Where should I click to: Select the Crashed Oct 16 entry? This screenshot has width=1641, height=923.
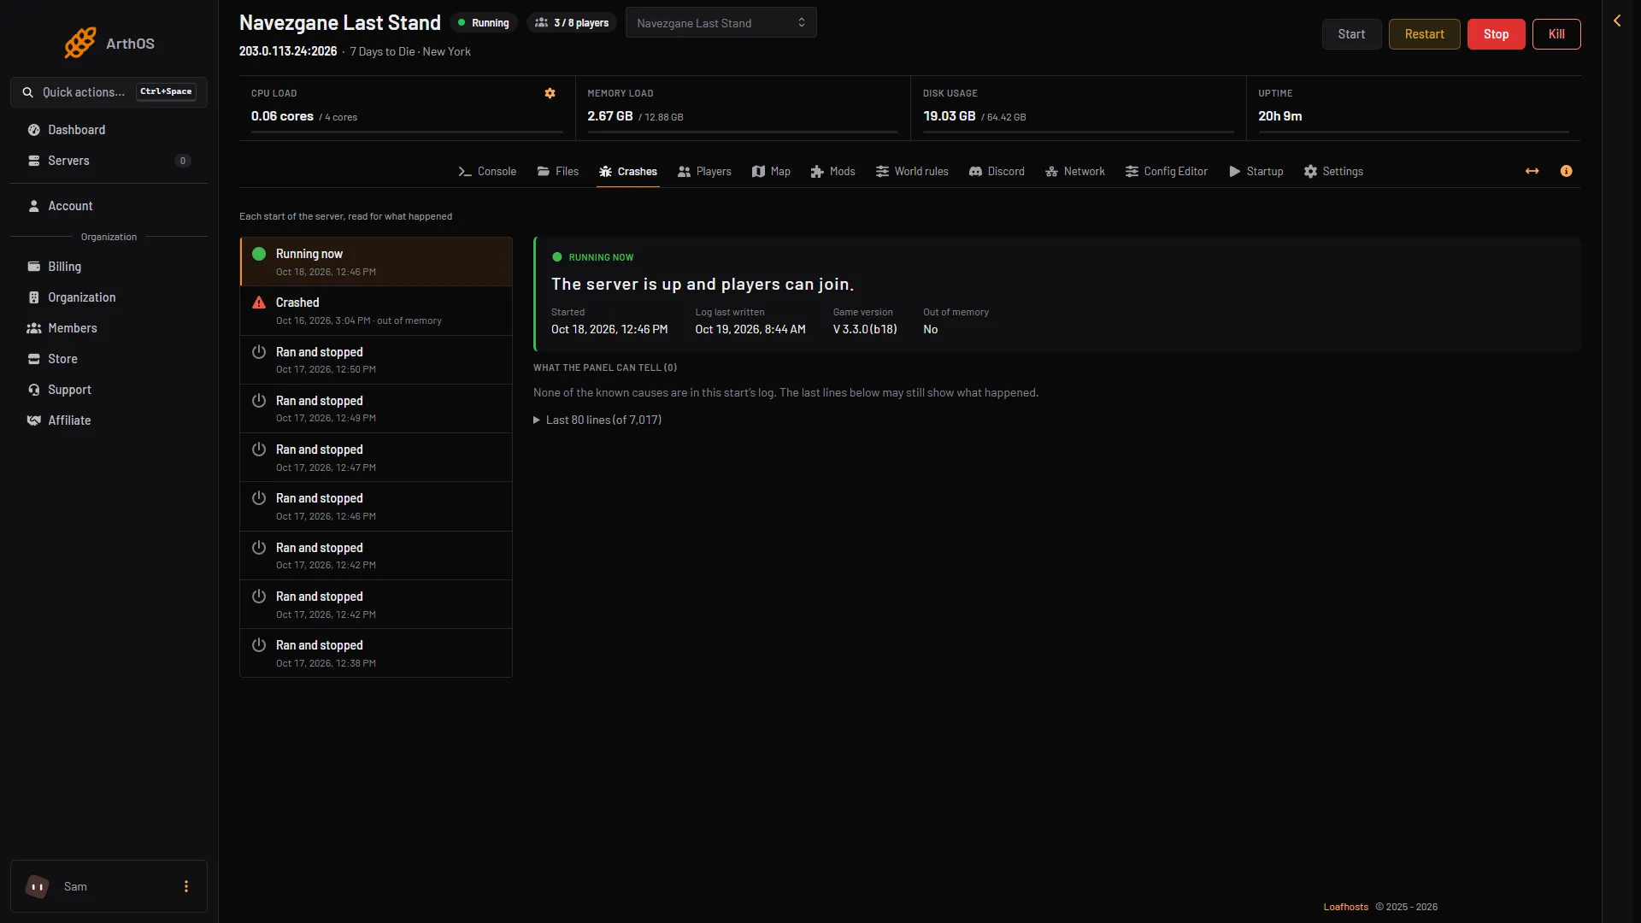click(376, 311)
